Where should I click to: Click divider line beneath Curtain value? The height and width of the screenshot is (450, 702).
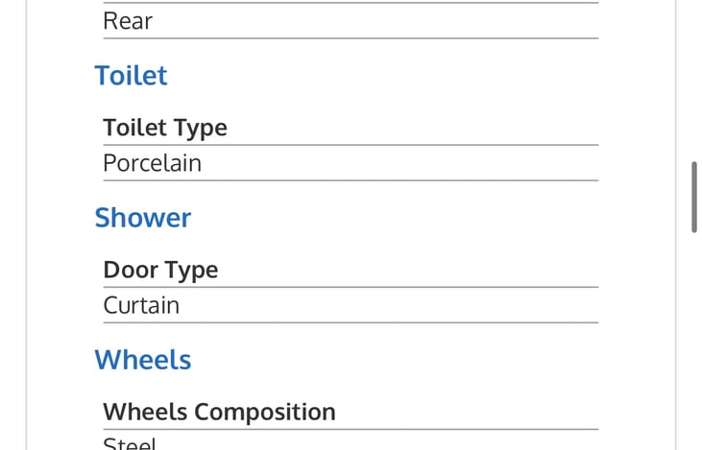coord(351,322)
